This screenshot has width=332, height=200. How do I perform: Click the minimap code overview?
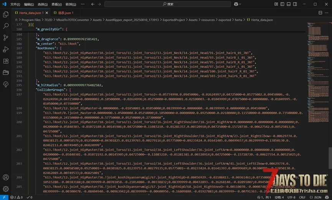[x=317, y=72]
